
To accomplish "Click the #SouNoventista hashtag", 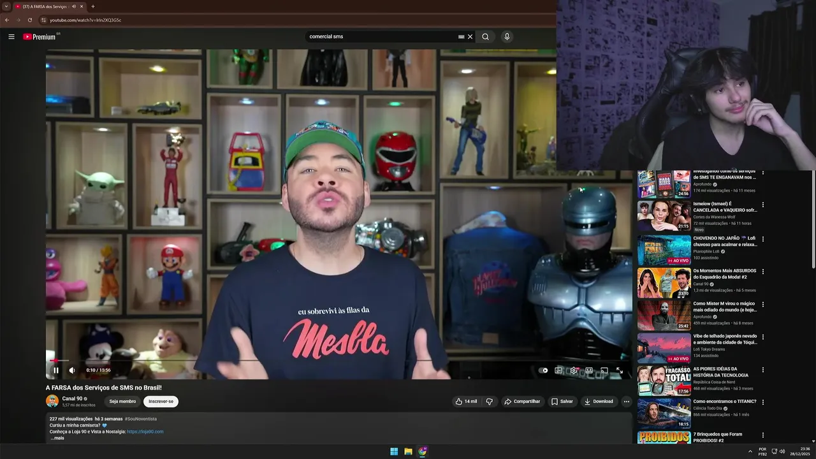I will (141, 419).
